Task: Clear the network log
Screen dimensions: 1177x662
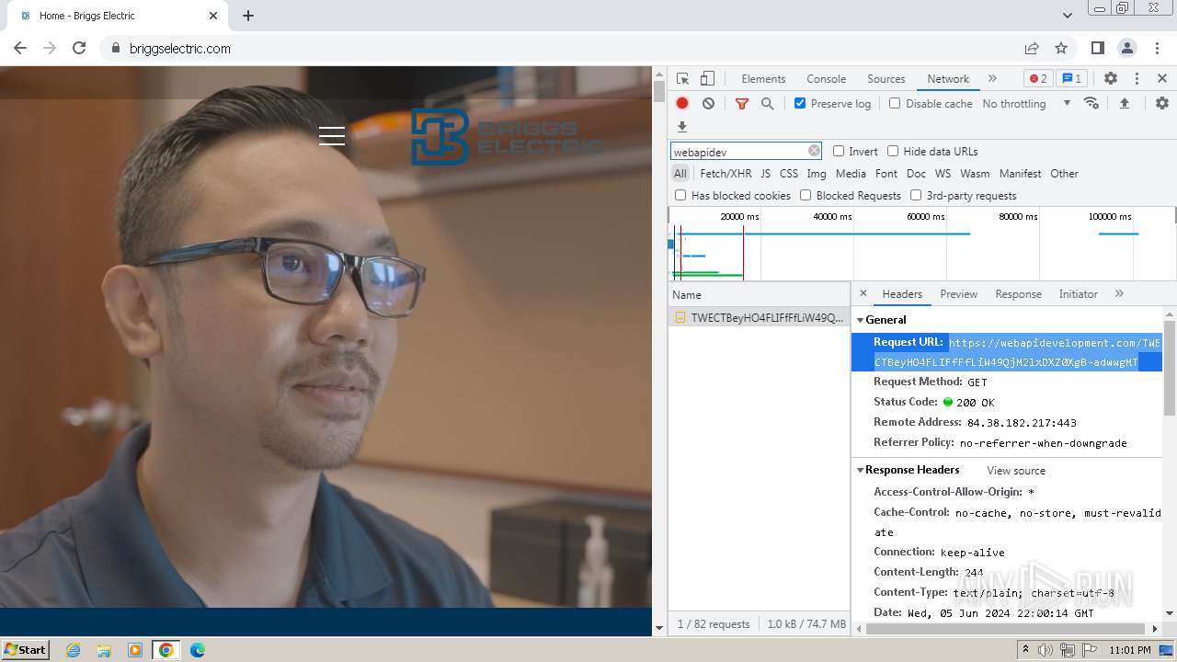Action: point(708,104)
